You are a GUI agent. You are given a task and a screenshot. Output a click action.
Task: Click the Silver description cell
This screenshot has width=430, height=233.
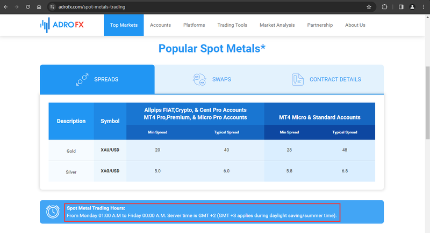(x=71, y=172)
